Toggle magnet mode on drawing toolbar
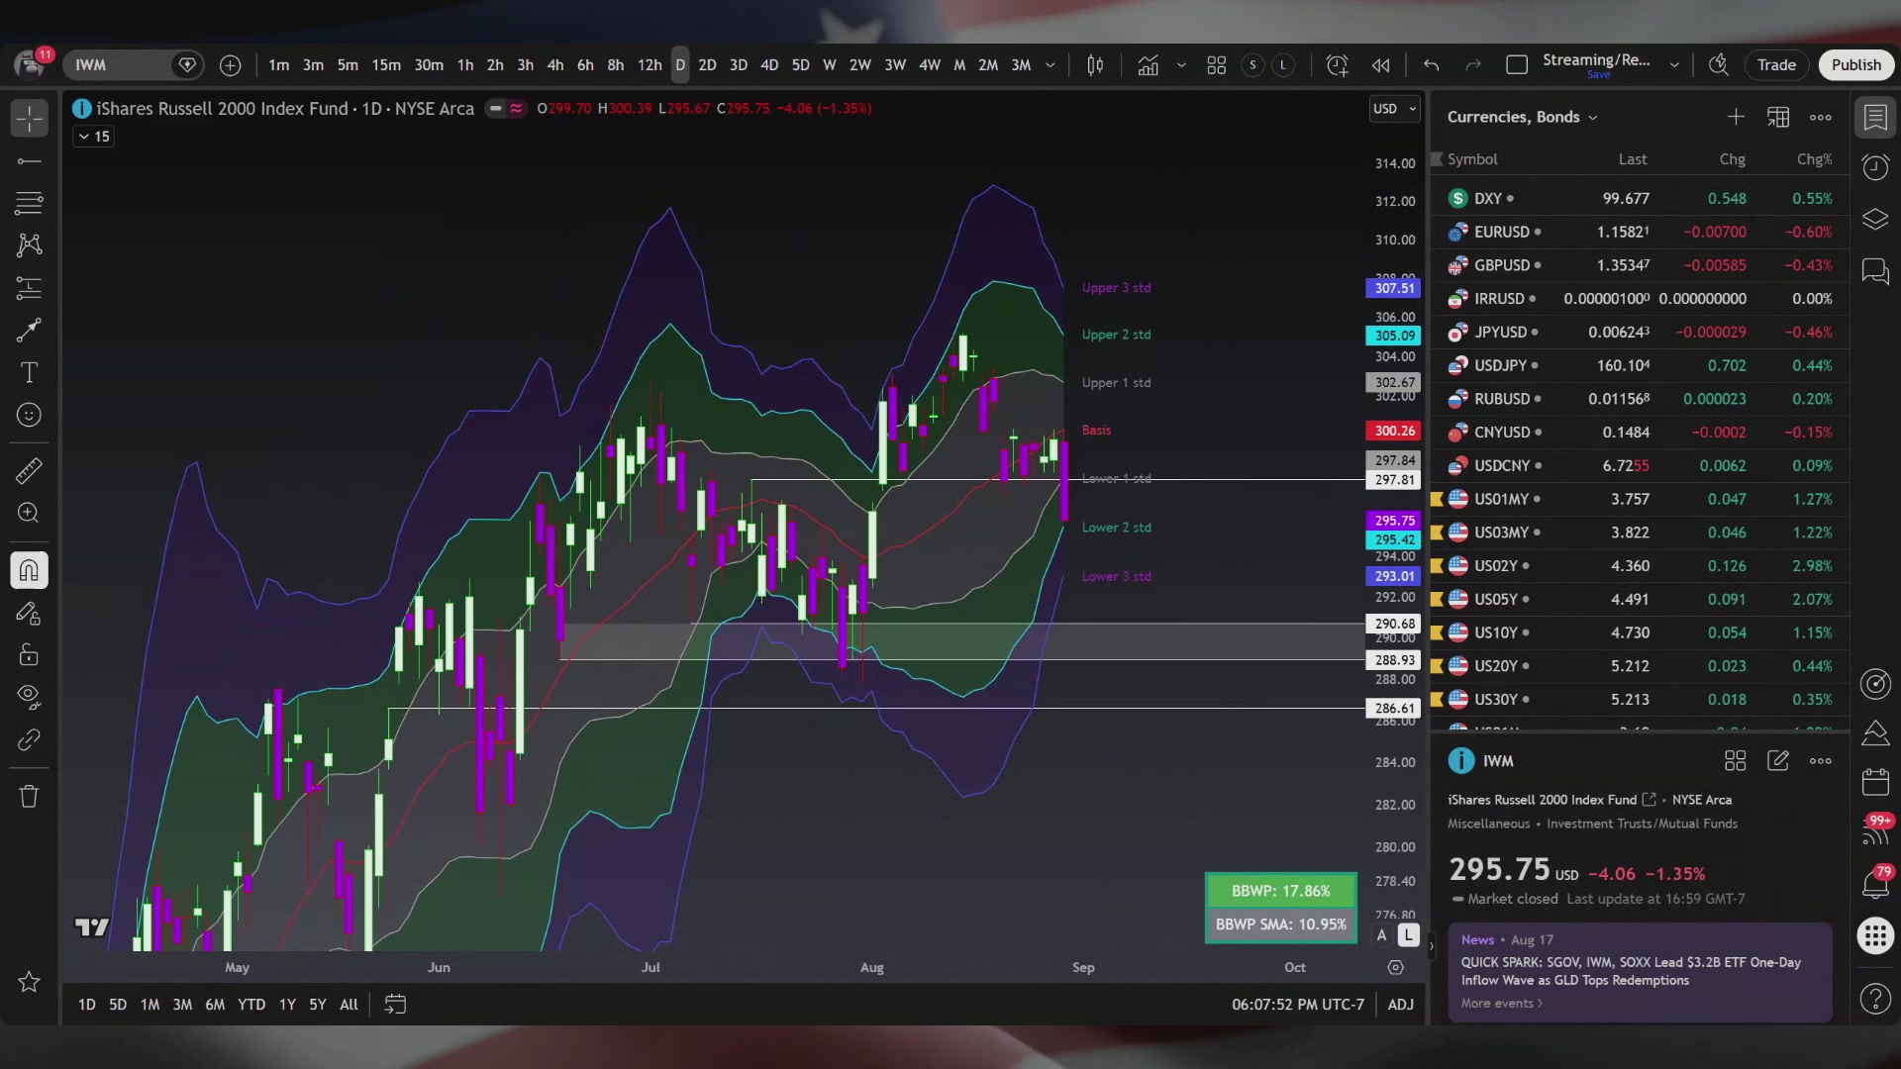The image size is (1901, 1069). coord(29,570)
